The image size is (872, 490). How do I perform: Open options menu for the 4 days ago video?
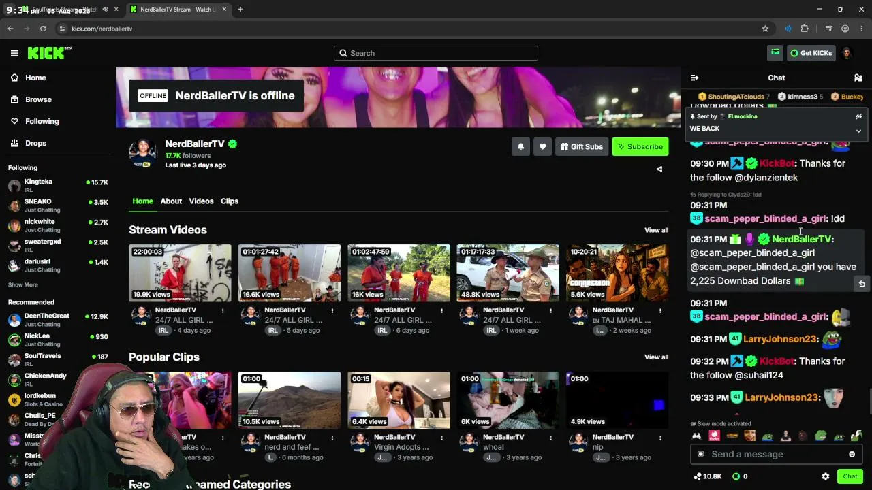tap(223, 311)
